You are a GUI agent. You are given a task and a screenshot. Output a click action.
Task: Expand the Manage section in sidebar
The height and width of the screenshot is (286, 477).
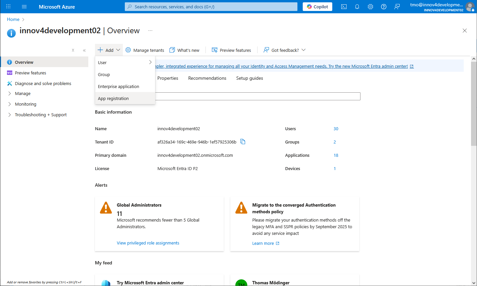click(23, 94)
